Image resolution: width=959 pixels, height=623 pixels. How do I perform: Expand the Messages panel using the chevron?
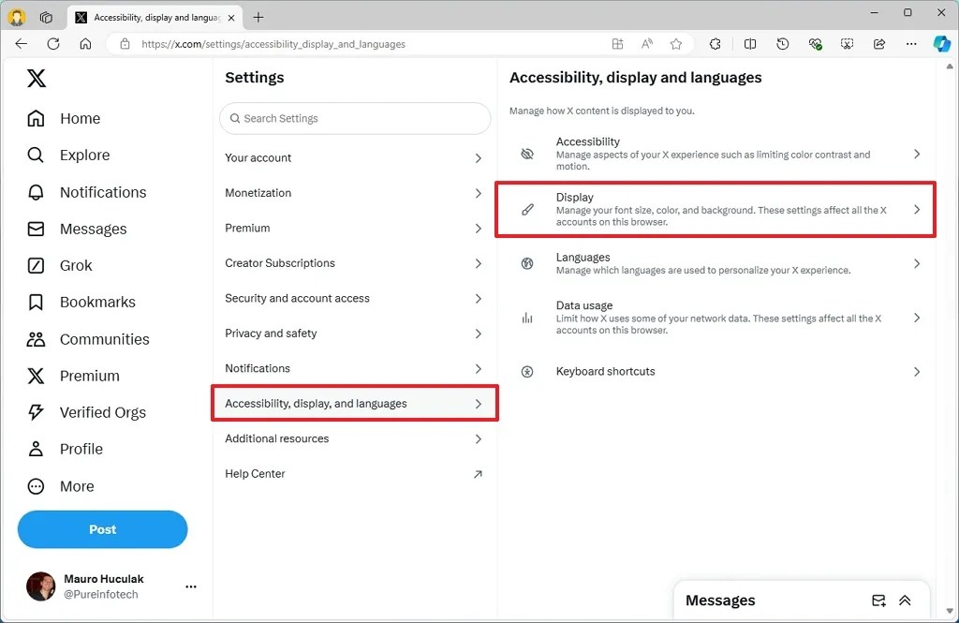(905, 600)
